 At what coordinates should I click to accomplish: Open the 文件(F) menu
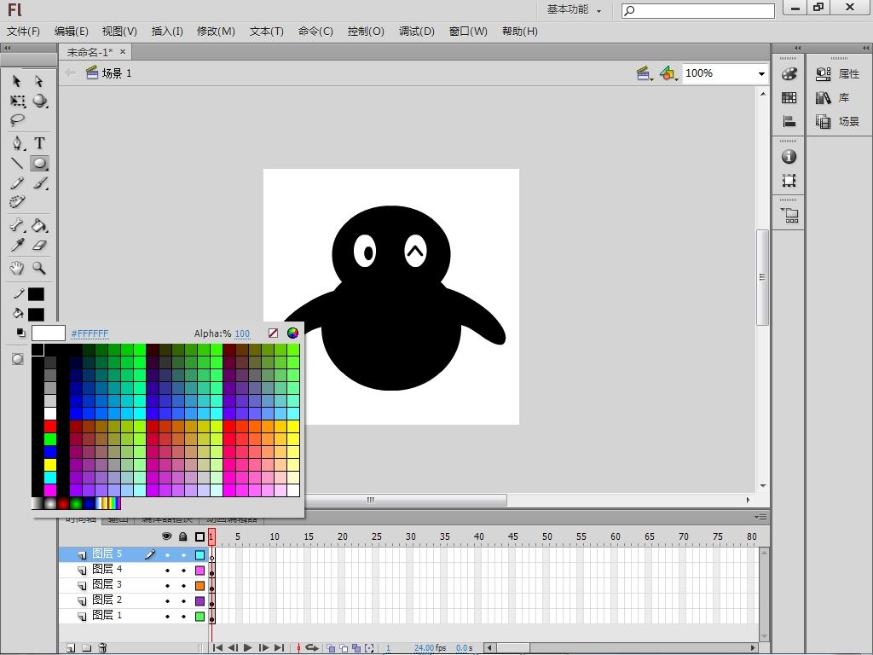coord(23,32)
